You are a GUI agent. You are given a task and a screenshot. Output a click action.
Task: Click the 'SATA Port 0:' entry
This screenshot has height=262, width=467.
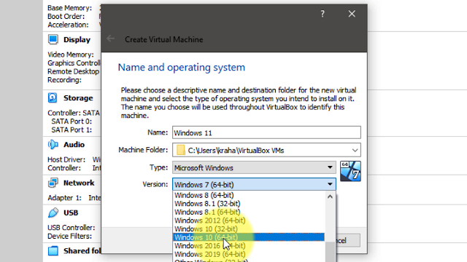(72, 122)
